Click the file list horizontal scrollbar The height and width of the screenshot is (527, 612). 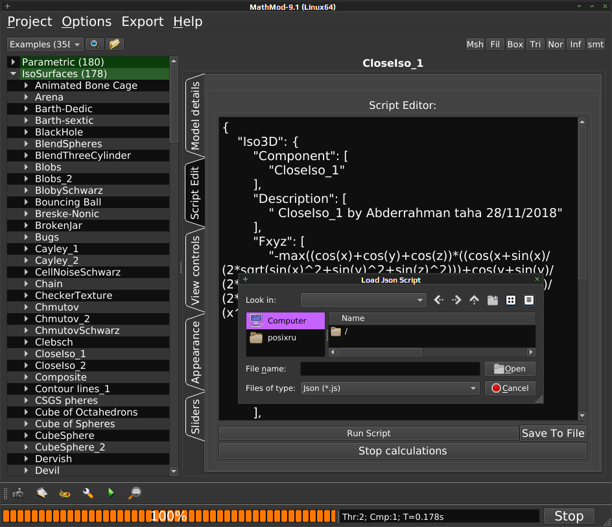click(432, 352)
